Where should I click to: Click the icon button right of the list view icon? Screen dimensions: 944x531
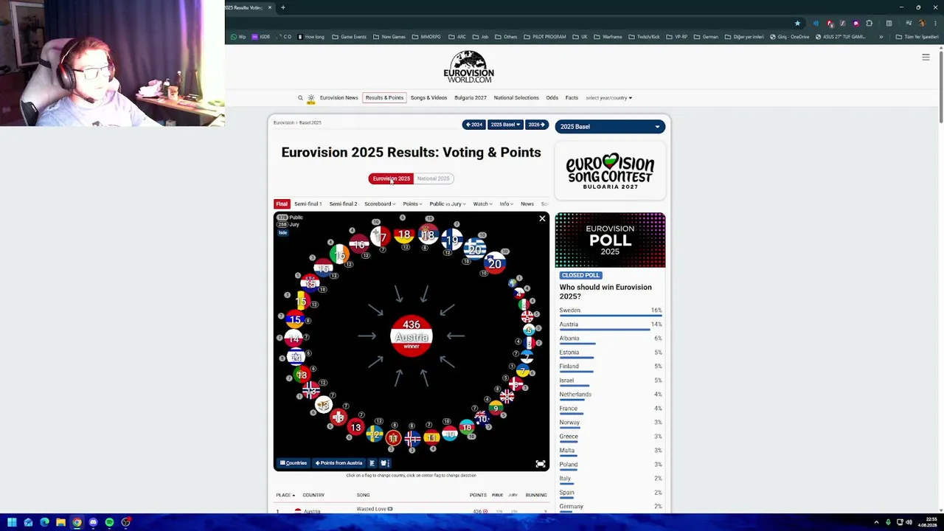[x=384, y=463]
